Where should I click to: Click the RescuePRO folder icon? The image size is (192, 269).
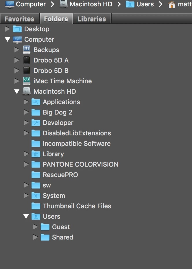36,175
